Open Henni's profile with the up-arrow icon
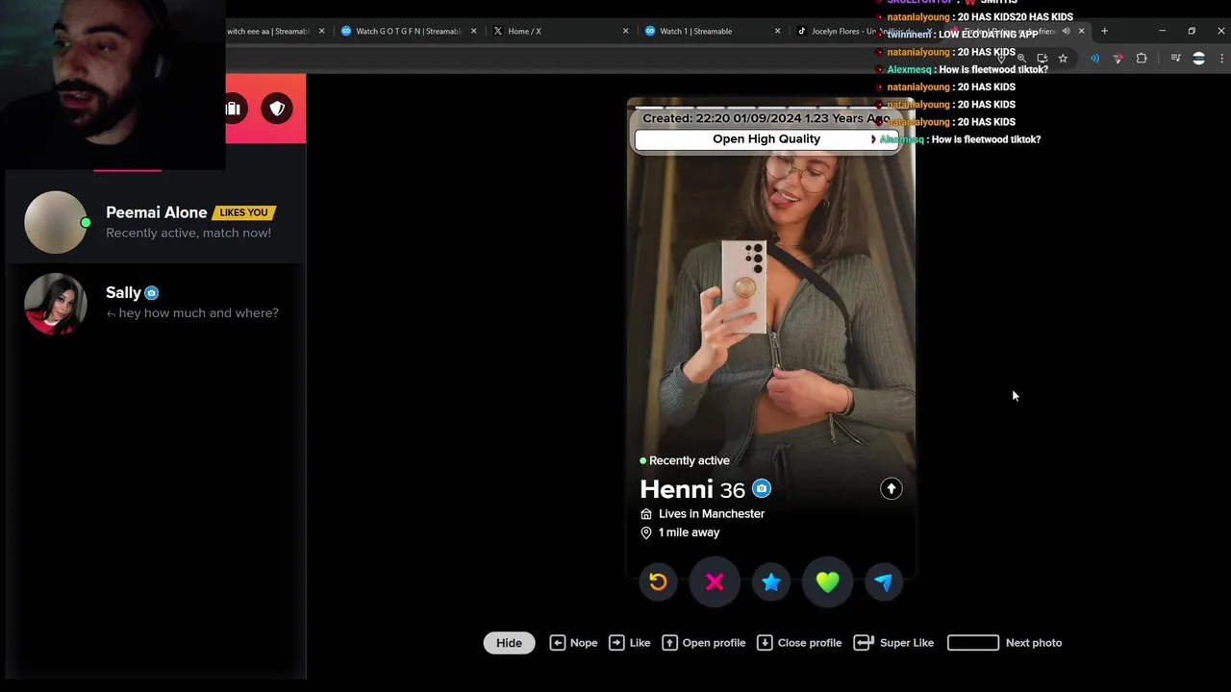The image size is (1231, 692). pyautogui.click(x=892, y=488)
